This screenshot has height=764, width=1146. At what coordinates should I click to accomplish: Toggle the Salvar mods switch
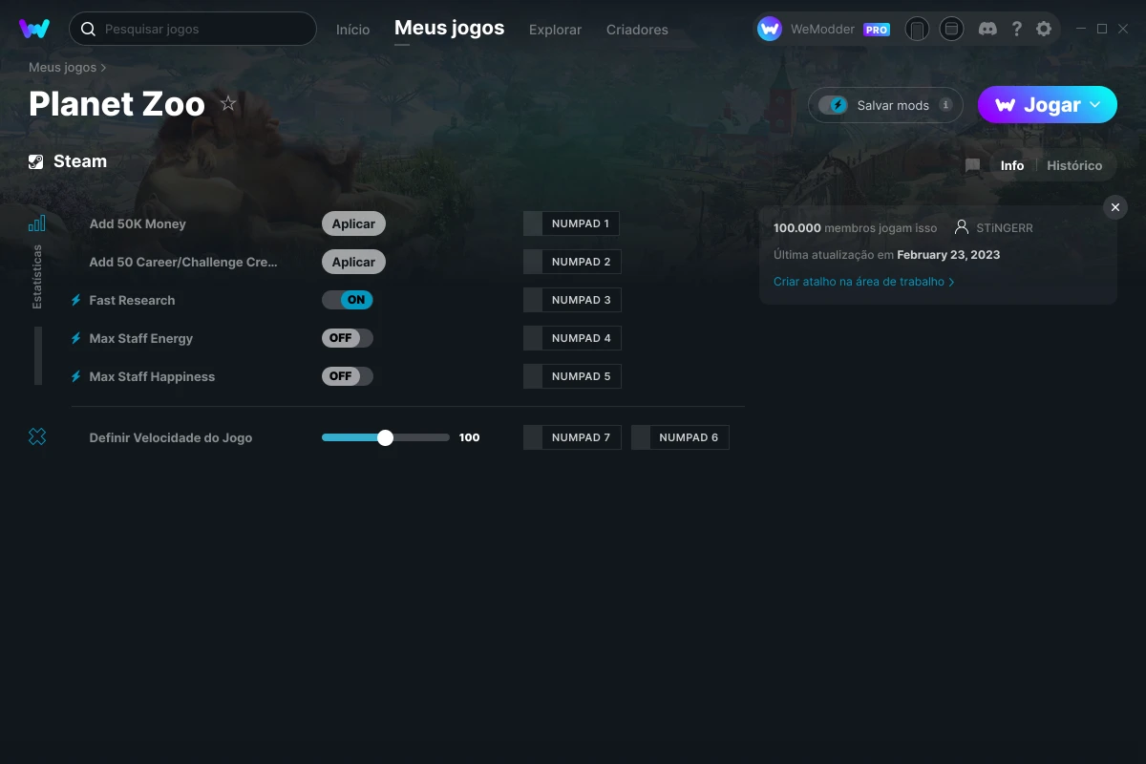click(x=833, y=105)
